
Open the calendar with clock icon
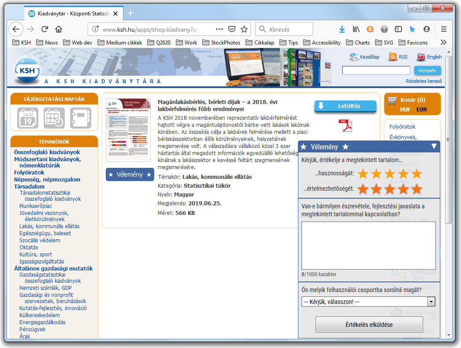54,118
